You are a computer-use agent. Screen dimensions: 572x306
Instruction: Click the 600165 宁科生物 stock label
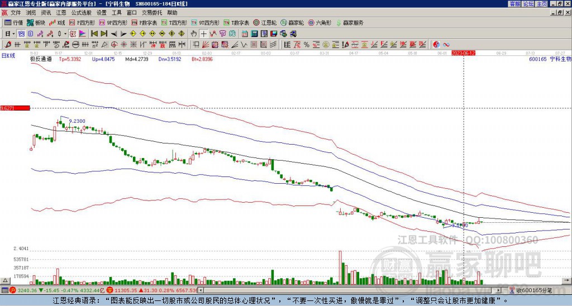coord(550,59)
